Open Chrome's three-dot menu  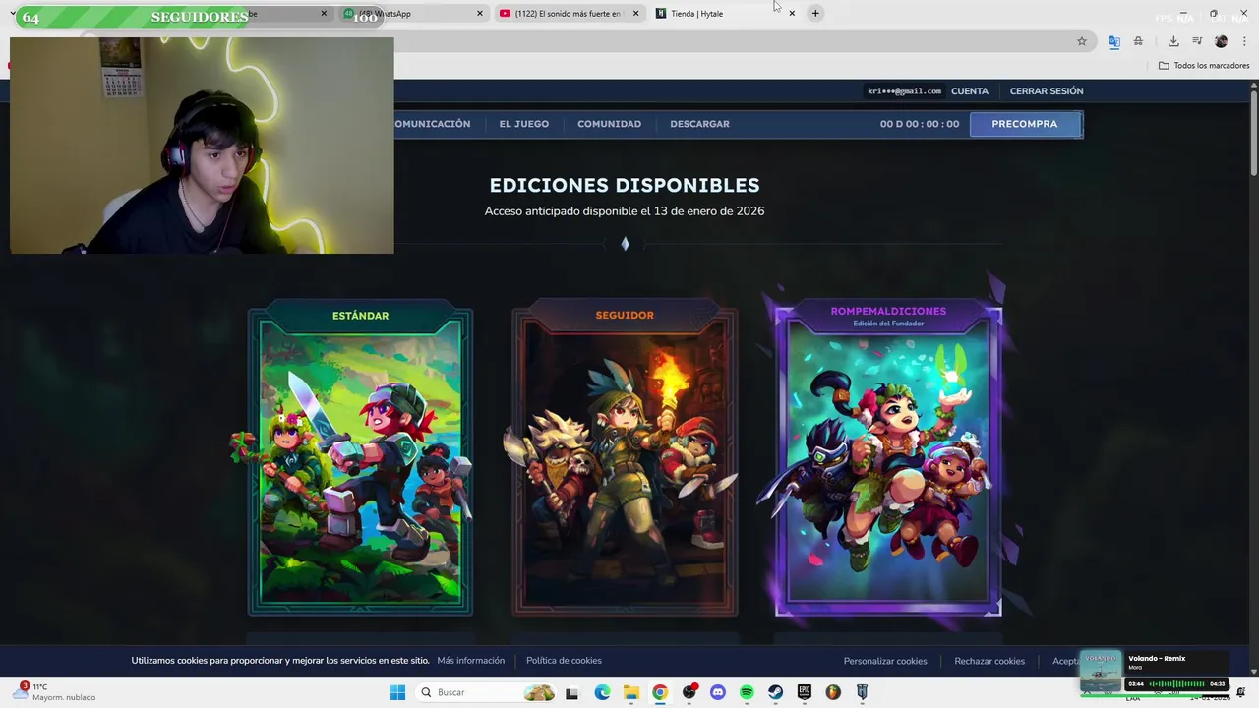coord(1244,41)
